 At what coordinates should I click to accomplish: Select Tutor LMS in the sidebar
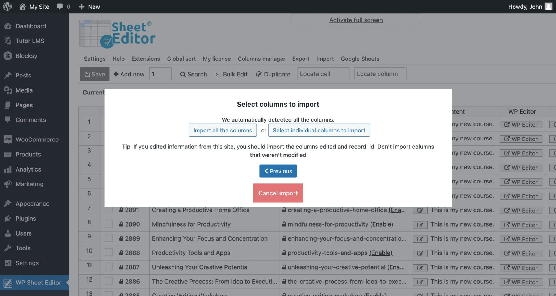[x=30, y=41]
